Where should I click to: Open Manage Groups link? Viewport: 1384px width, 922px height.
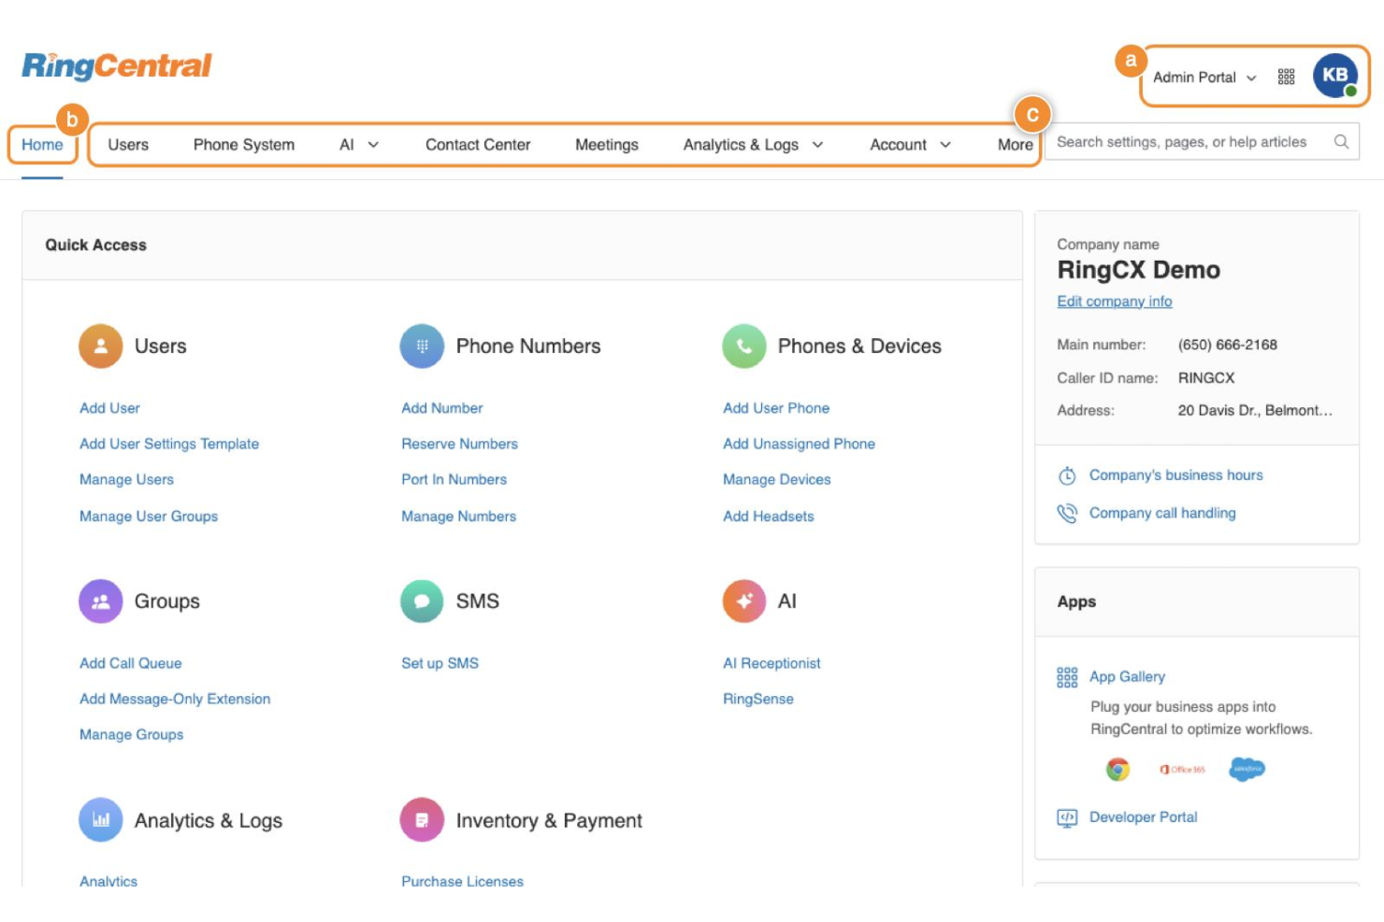[x=131, y=734]
